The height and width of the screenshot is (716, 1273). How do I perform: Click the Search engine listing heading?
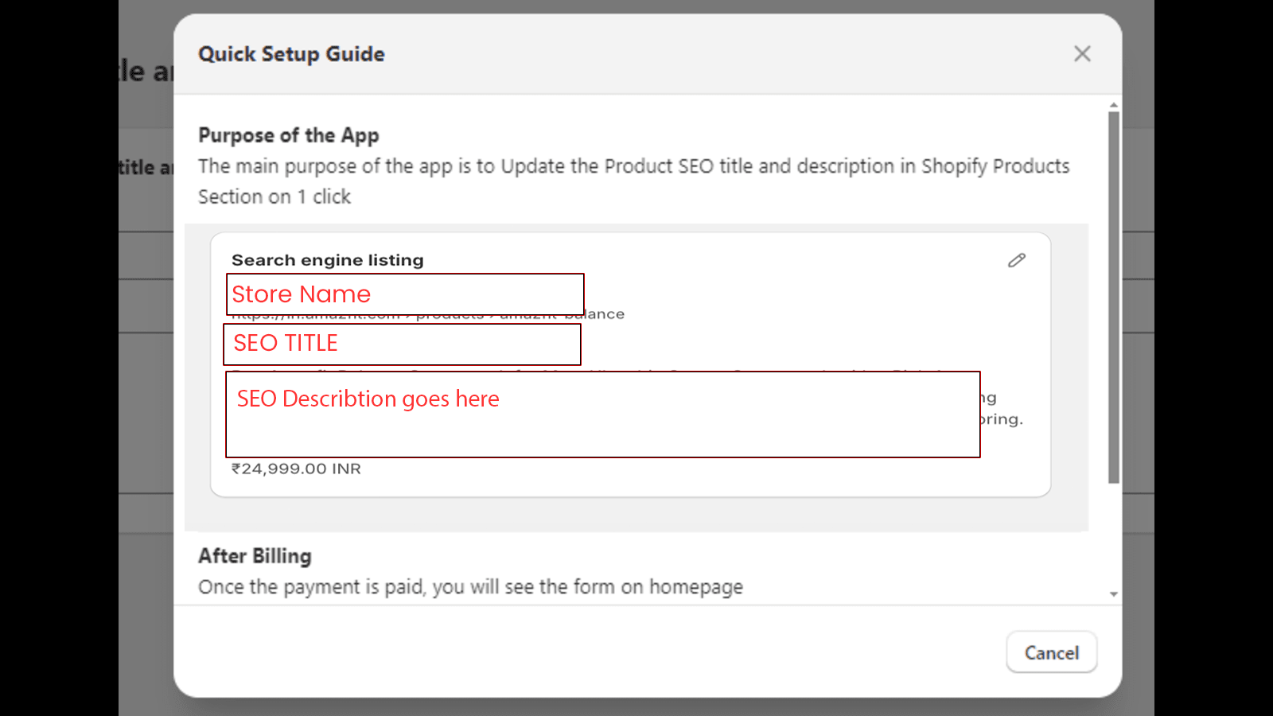327,260
